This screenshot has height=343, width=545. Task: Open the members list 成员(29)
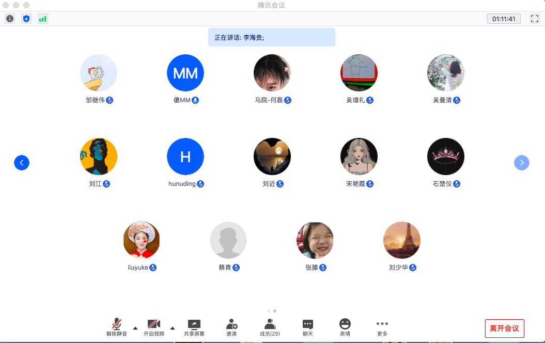point(270,327)
